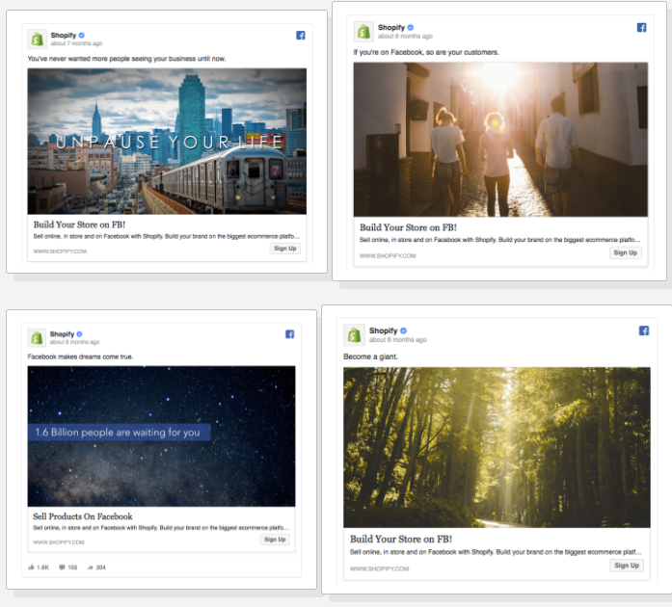This screenshot has height=607, width=672.
Task: Click timestamp on the 'Become a giant' ad
Action: click(x=398, y=340)
